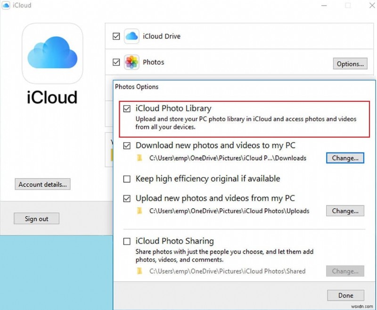Click the iCloud Drive cloud icon

[131, 36]
